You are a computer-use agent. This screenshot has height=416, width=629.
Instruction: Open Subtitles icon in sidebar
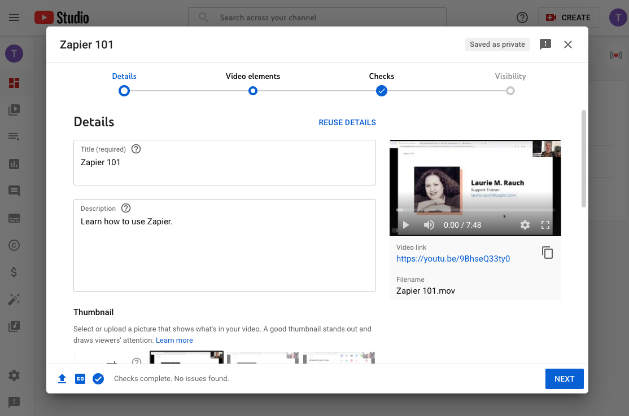[x=14, y=218]
